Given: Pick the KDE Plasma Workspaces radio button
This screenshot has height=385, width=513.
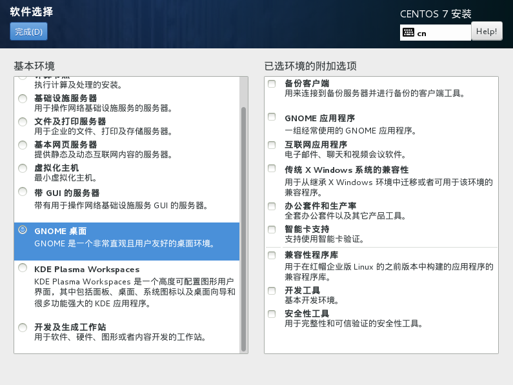Looking at the screenshot, I should (23, 268).
